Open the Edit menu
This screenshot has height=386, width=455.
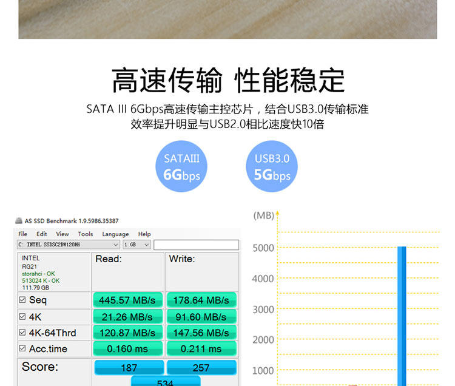[x=41, y=234]
